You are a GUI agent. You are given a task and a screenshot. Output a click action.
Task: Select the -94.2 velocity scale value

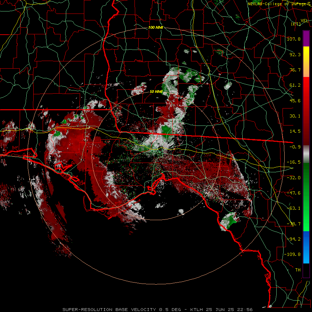pos(294,239)
